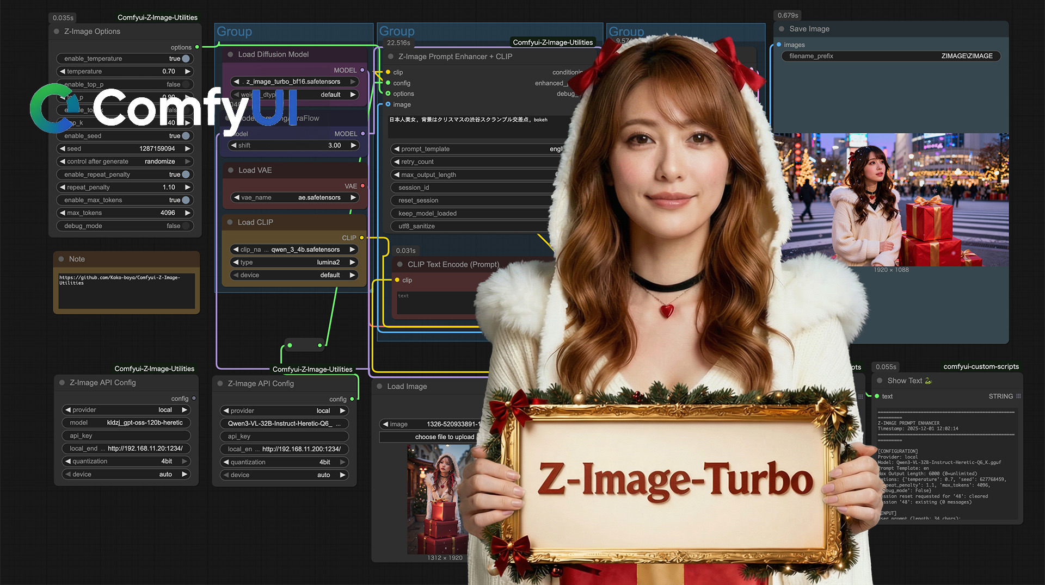
Task: Collapse the Note node dot
Action: coord(62,259)
